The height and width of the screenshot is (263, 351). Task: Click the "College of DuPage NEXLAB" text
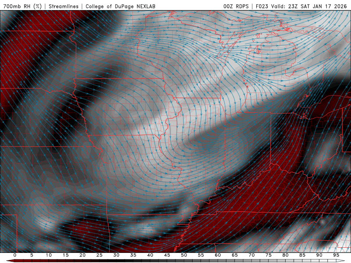[120, 6]
